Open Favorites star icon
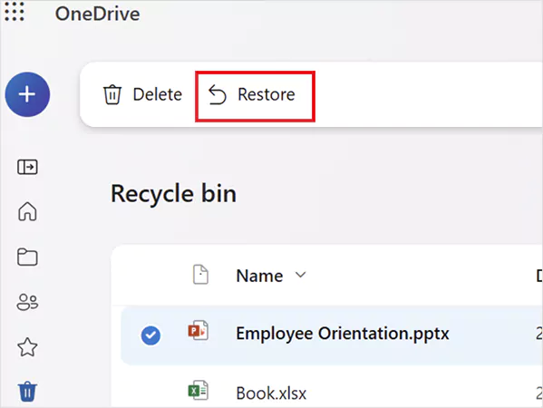The height and width of the screenshot is (408, 543). coord(27,347)
